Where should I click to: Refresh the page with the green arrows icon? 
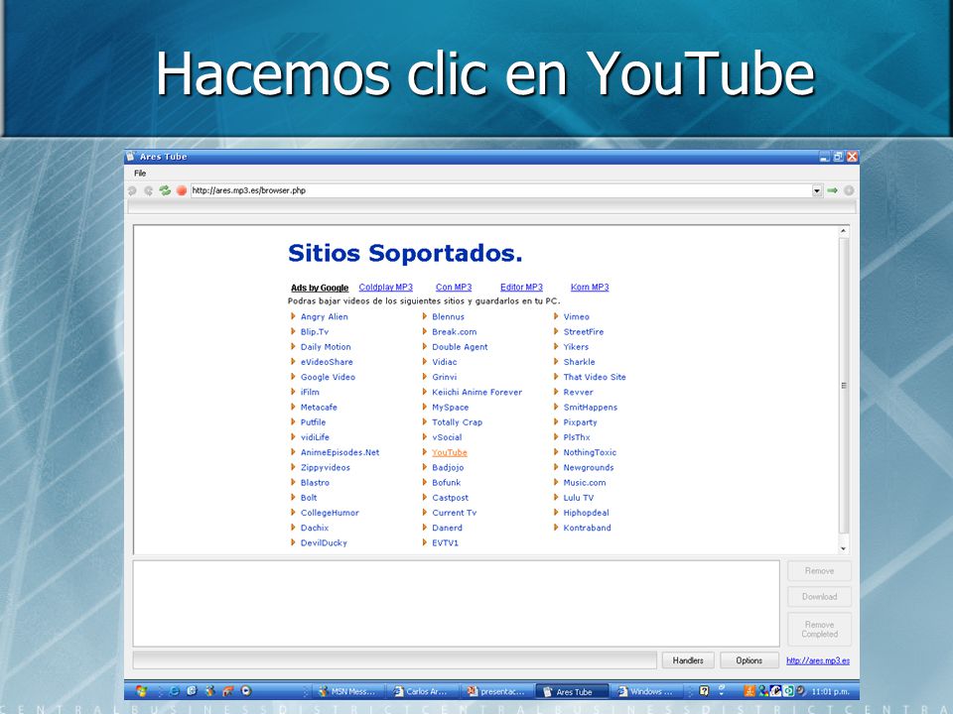click(165, 190)
